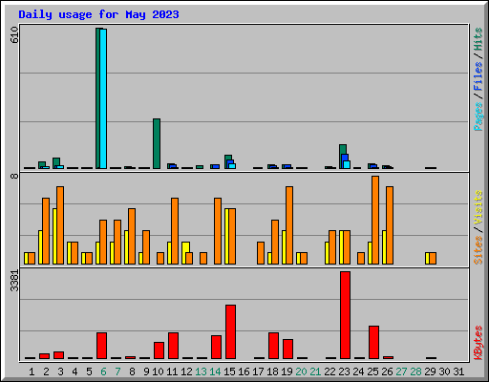
Task: Select the tall green hits bar for day 6
Action: (98, 98)
